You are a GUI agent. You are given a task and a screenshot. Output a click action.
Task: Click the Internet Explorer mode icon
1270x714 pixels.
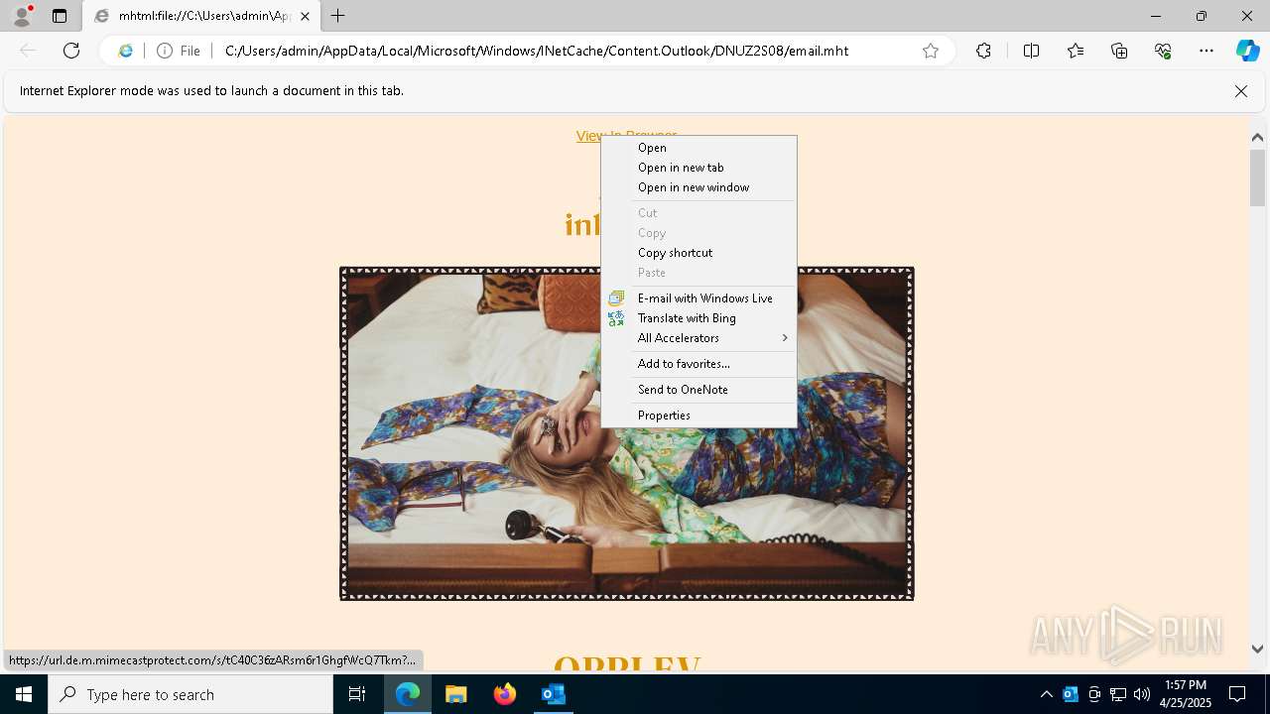point(126,51)
